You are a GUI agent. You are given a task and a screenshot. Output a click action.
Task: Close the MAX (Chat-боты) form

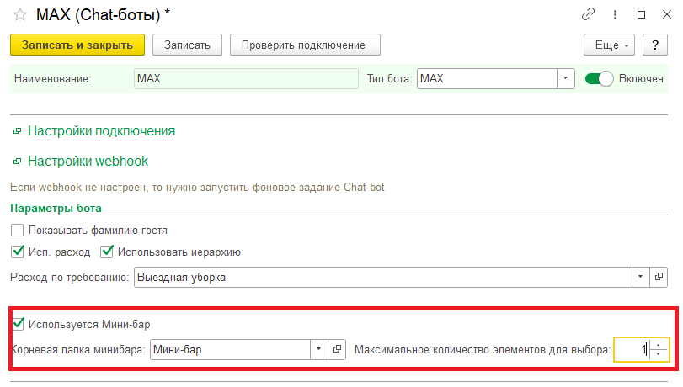point(666,15)
